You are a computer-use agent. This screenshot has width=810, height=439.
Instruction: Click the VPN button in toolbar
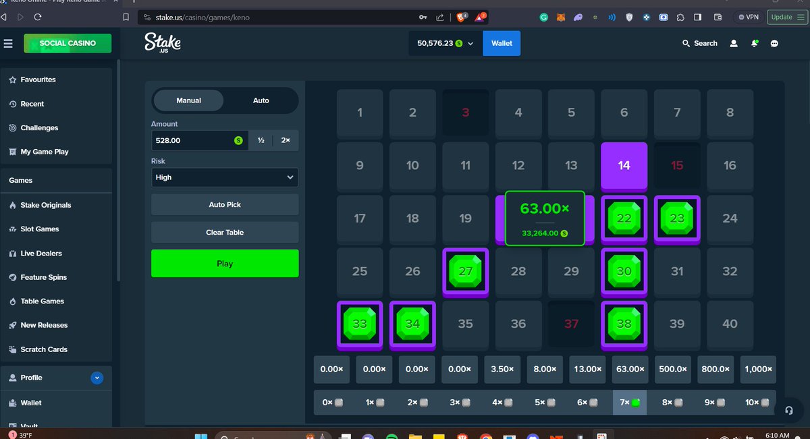click(x=748, y=17)
